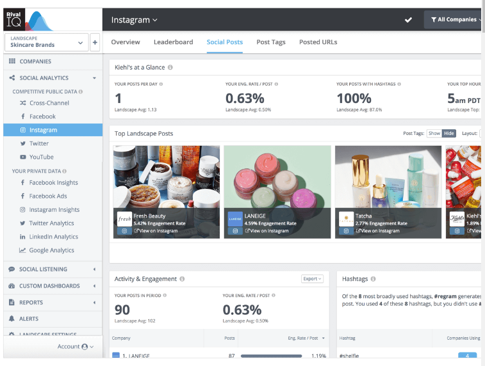
Task: Click the checkmark icon in the header
Action: click(x=408, y=20)
